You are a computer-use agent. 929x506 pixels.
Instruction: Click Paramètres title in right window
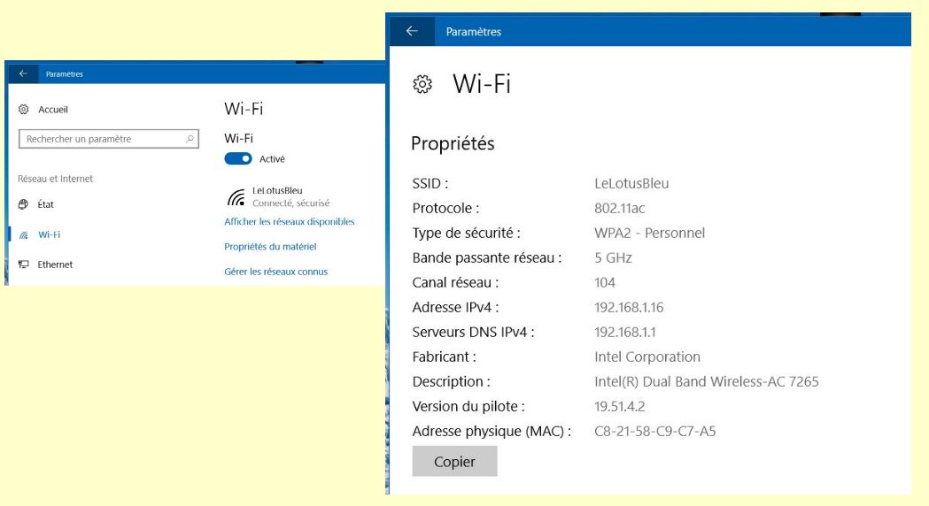[x=474, y=31]
